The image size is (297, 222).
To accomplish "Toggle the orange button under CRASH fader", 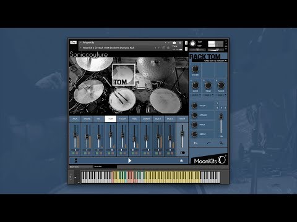I will click(x=148, y=154).
